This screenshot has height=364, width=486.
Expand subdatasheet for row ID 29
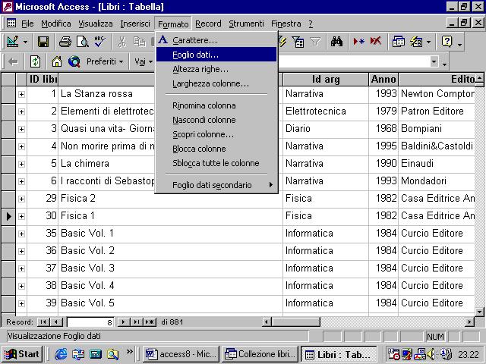[x=21, y=199]
